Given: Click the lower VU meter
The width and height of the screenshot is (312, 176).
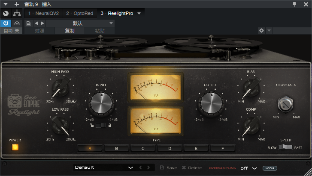Looking at the screenshot, I should coord(156,121).
